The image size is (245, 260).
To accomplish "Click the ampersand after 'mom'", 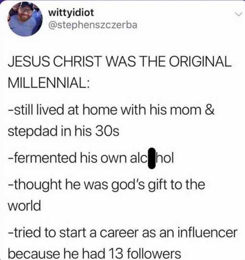I will pos(210,110).
